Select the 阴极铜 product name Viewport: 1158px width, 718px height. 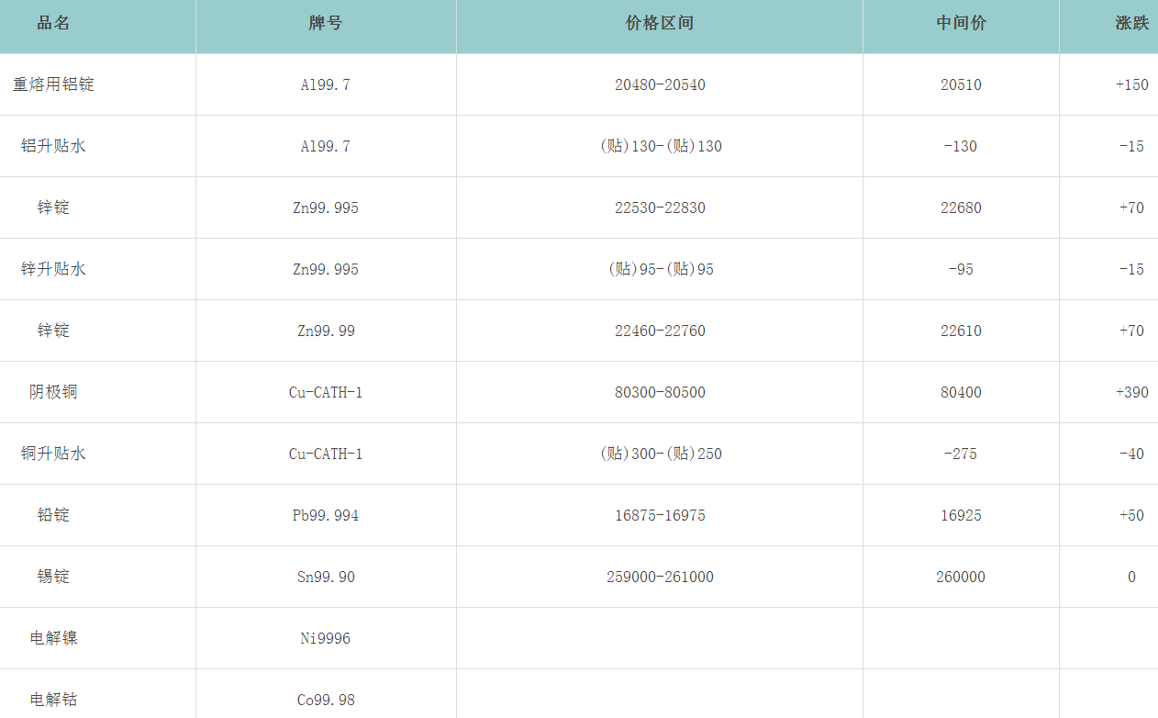tap(53, 392)
